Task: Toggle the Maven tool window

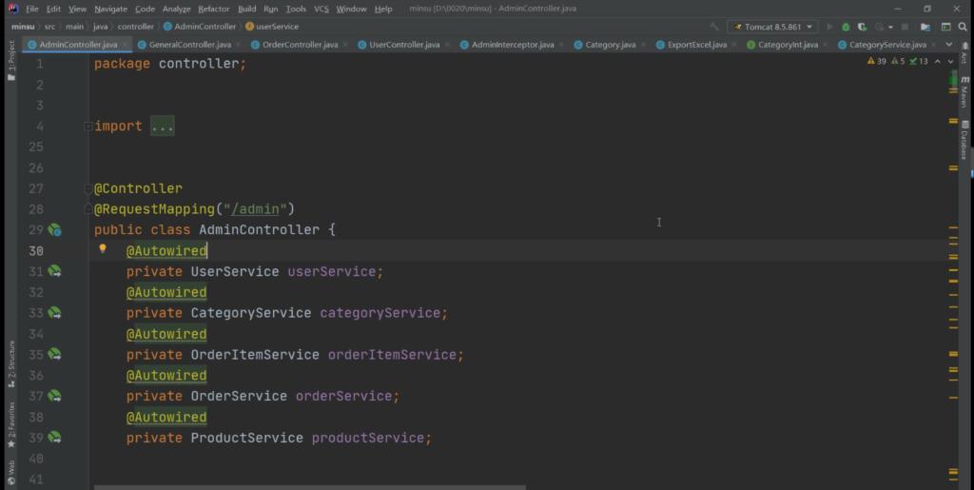Action: pyautogui.click(x=964, y=93)
